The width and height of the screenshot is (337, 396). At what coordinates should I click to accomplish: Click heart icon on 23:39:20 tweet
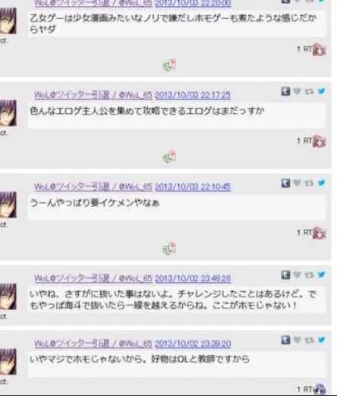pyautogui.click(x=297, y=340)
